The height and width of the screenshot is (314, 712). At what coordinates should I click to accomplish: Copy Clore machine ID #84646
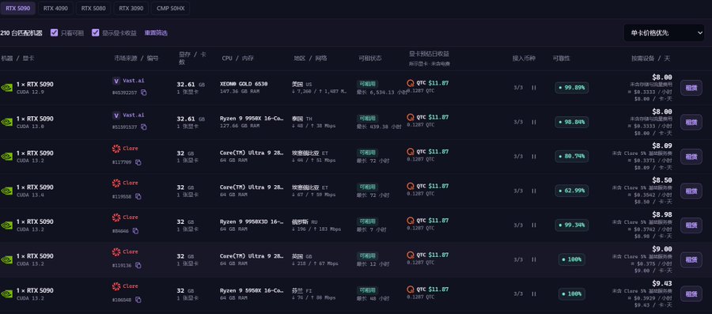tap(135, 231)
